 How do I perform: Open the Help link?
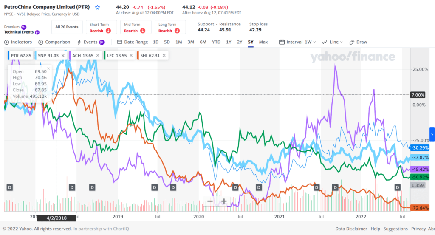(x=376, y=229)
